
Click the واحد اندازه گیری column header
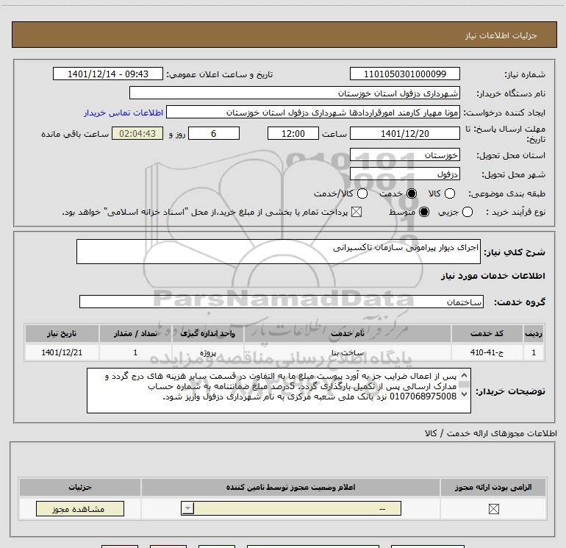208,333
